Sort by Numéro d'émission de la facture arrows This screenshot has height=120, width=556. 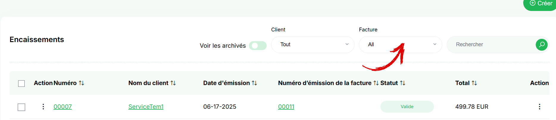click(x=376, y=83)
